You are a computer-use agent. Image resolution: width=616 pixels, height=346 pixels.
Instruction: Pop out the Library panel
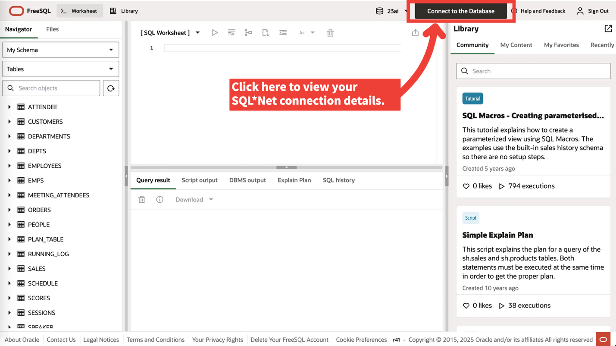608,28
